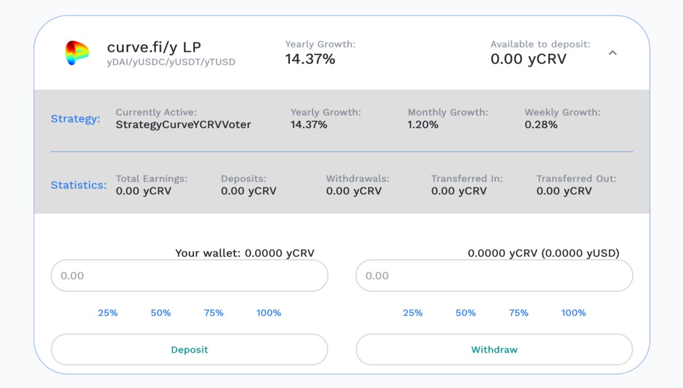The height and width of the screenshot is (388, 683).
Task: Collapse the curve.fi/y LP vault card
Action: point(612,53)
